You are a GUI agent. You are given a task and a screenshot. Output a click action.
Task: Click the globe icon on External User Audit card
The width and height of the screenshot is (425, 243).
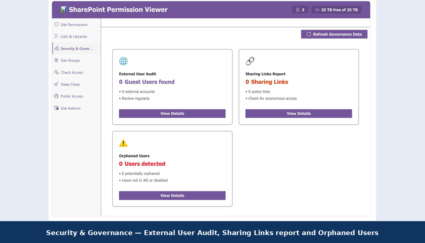(123, 61)
